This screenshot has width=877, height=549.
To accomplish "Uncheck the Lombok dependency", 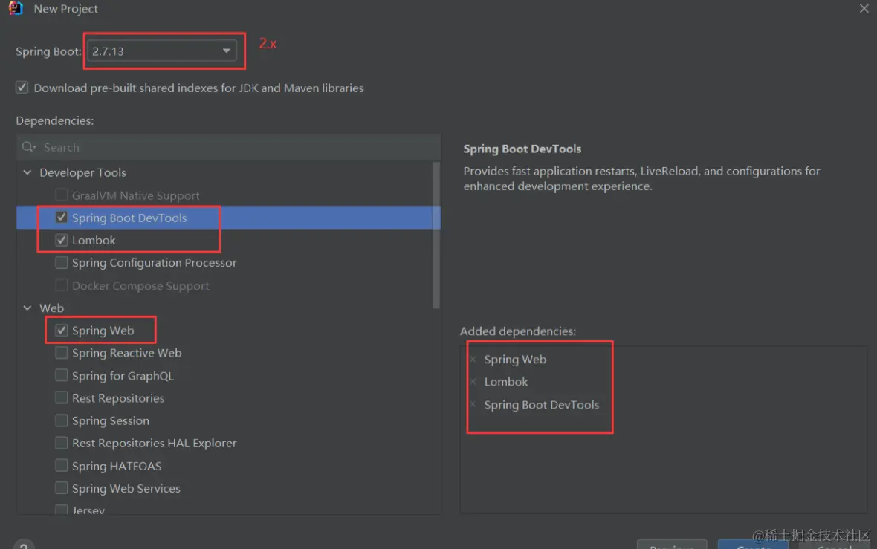I will pos(62,241).
